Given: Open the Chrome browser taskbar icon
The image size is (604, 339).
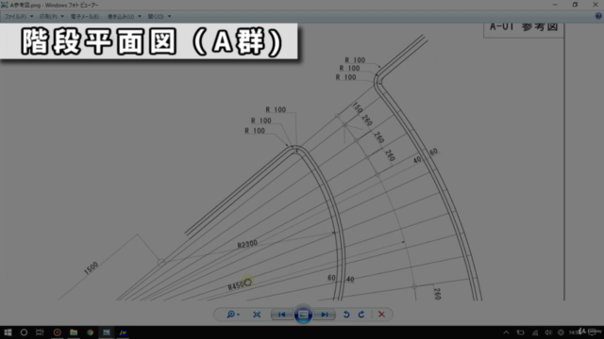Looking at the screenshot, I should tap(91, 332).
